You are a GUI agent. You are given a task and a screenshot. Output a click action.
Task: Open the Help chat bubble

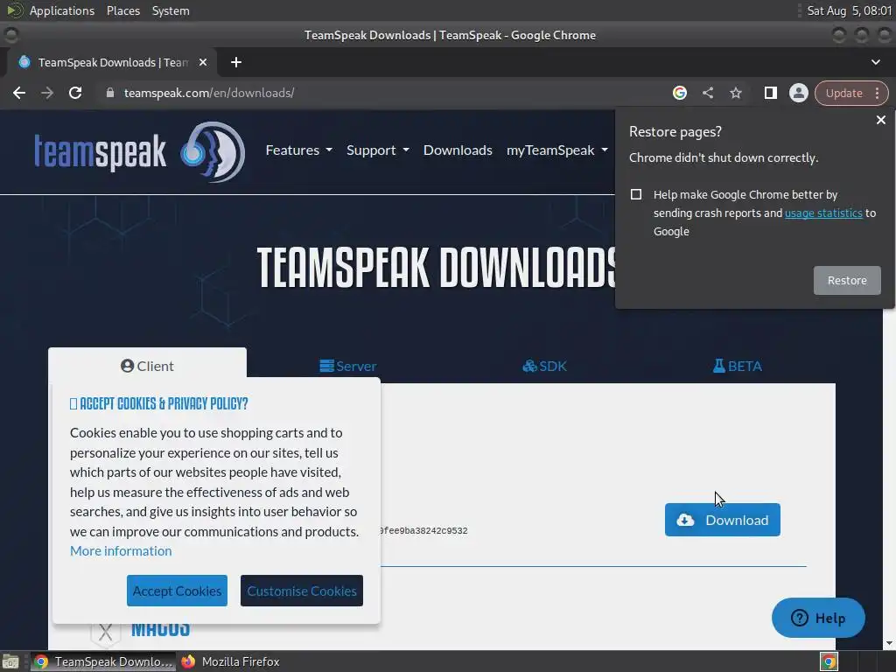click(818, 618)
